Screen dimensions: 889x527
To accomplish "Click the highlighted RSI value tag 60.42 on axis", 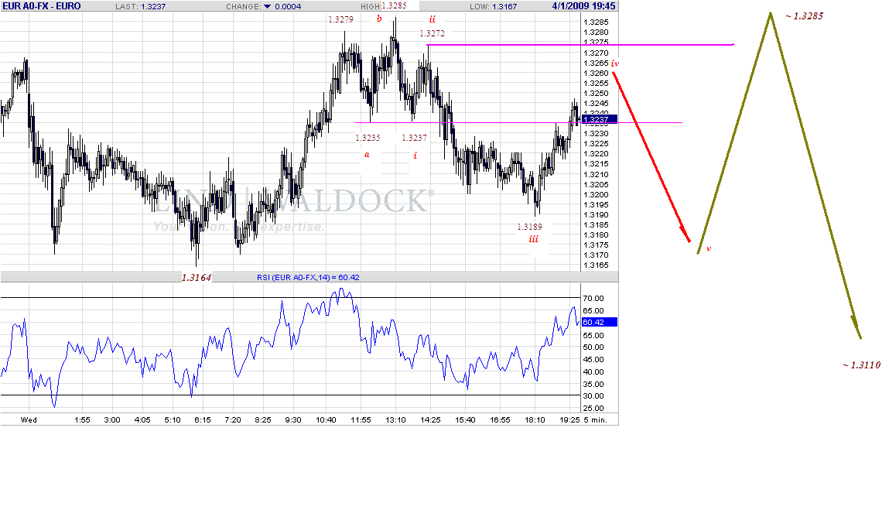I will click(600, 322).
